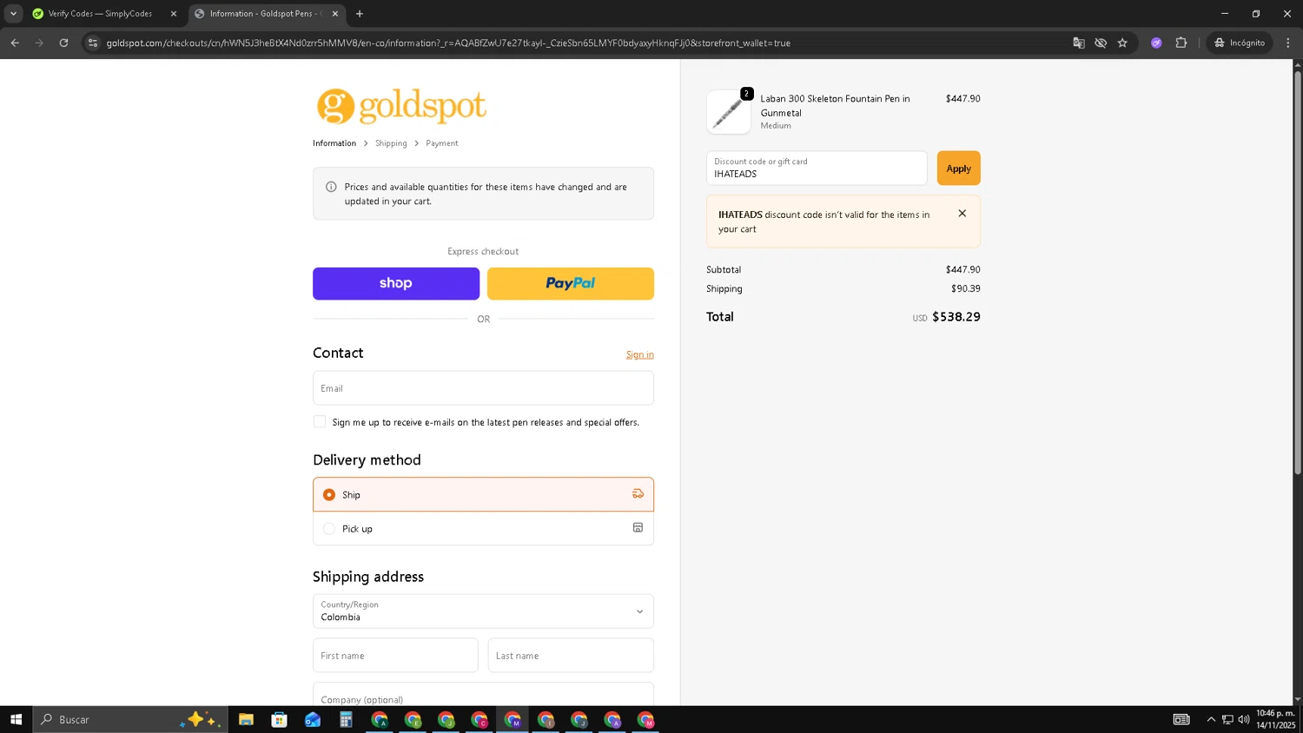1303x733 pixels.
Task: Open the Windows Start menu
Action: (16, 719)
